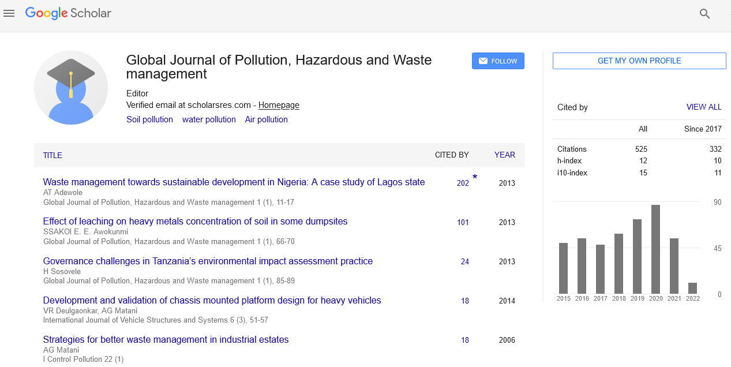Click the Google Scholar logo

68,13
